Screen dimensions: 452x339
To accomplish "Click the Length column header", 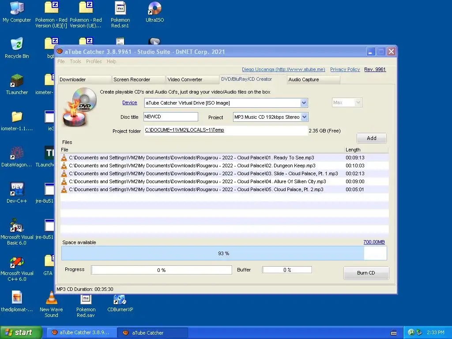I will point(366,150).
